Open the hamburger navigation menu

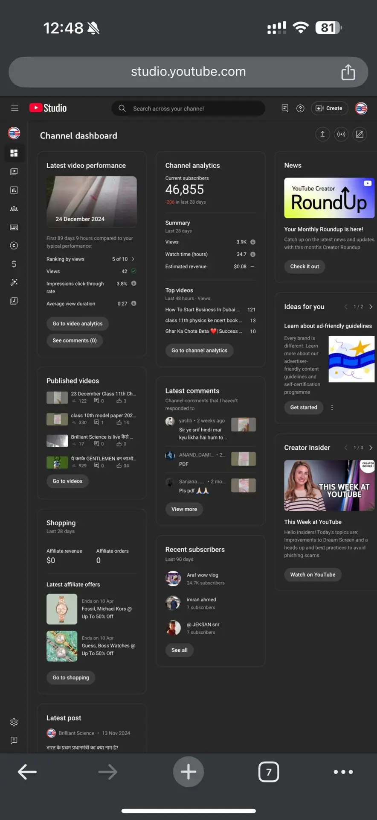point(14,108)
